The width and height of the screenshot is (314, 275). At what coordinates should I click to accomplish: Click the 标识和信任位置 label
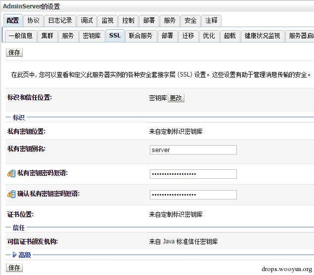tap(30, 98)
